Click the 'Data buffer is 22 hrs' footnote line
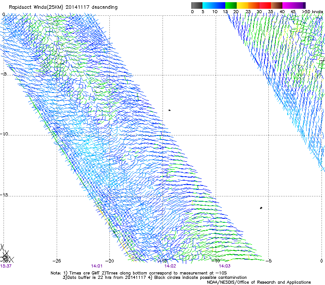Image resolution: width=325 pixels, height=285 pixels. click(155, 278)
